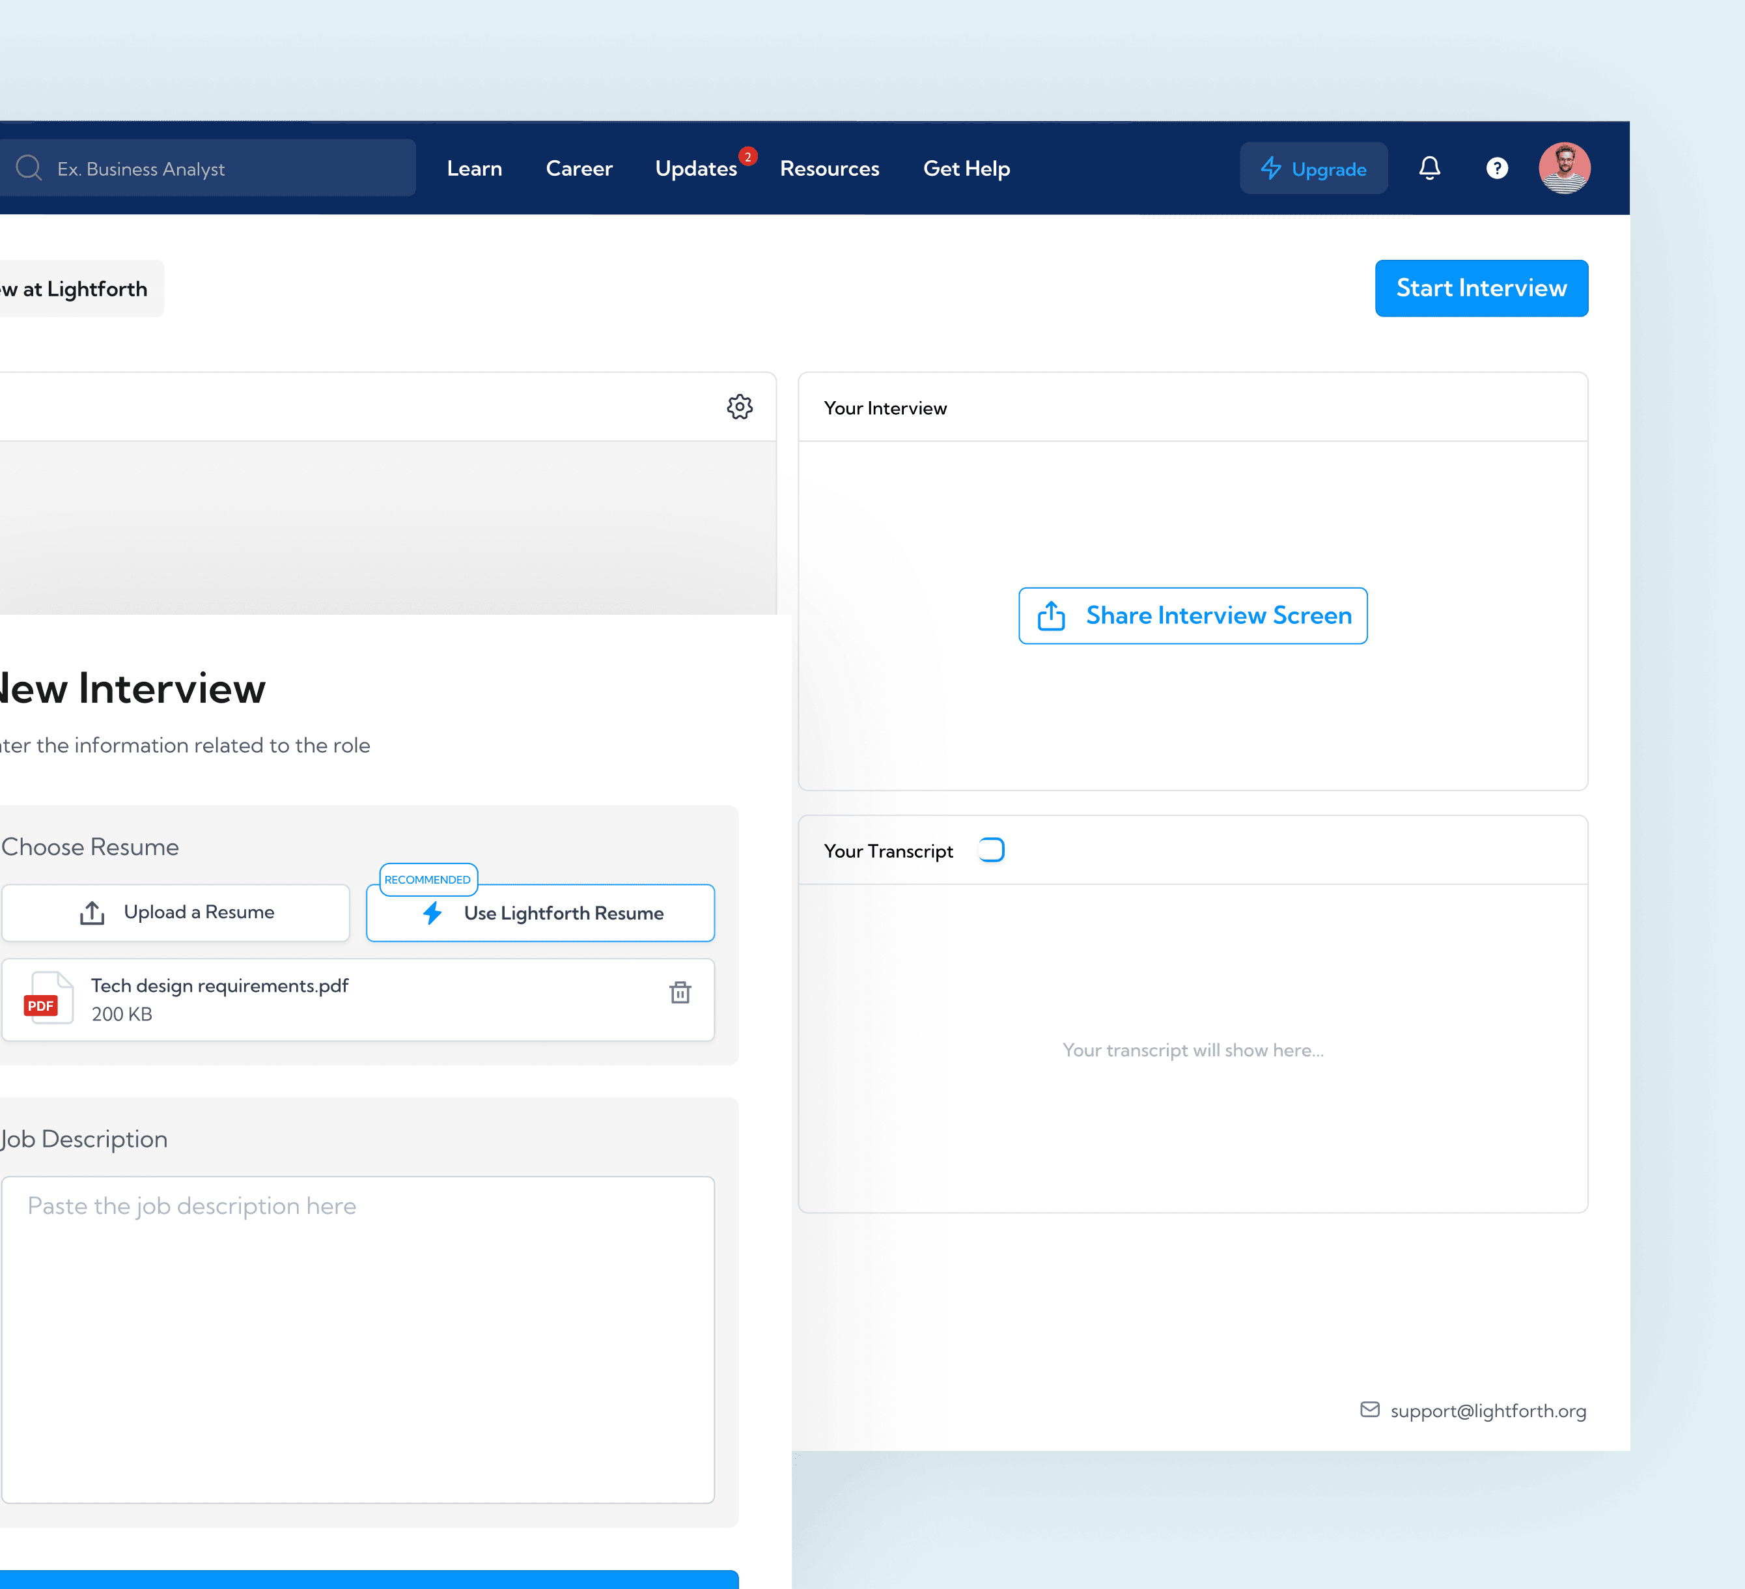Toggle the Your Transcript switch
1745x1589 pixels.
coord(991,851)
